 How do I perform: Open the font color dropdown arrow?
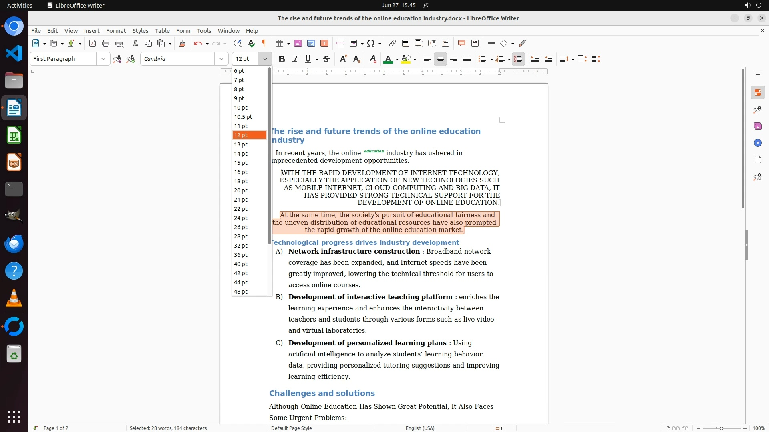[397, 60]
